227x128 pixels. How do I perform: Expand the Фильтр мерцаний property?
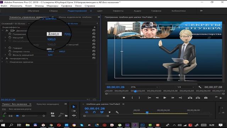(5, 55)
